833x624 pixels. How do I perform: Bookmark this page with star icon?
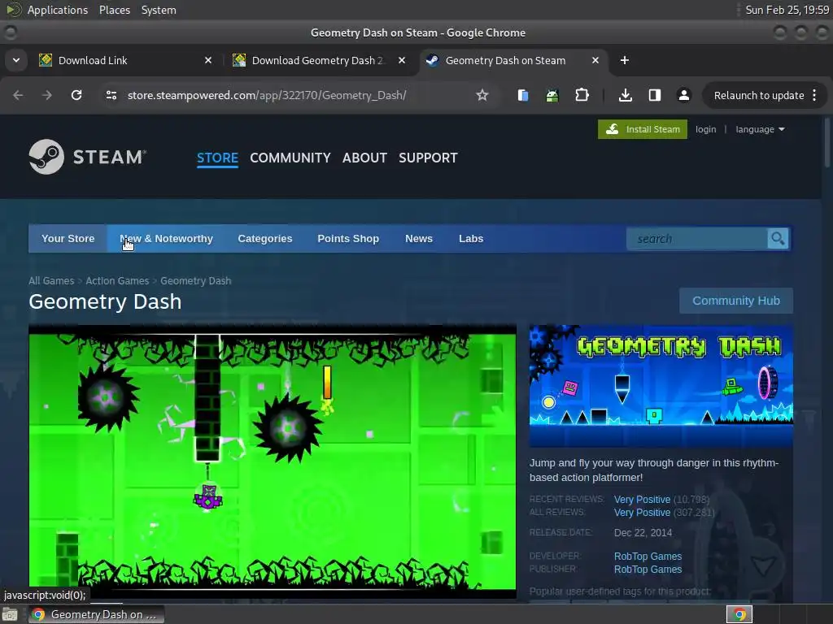[x=482, y=95]
